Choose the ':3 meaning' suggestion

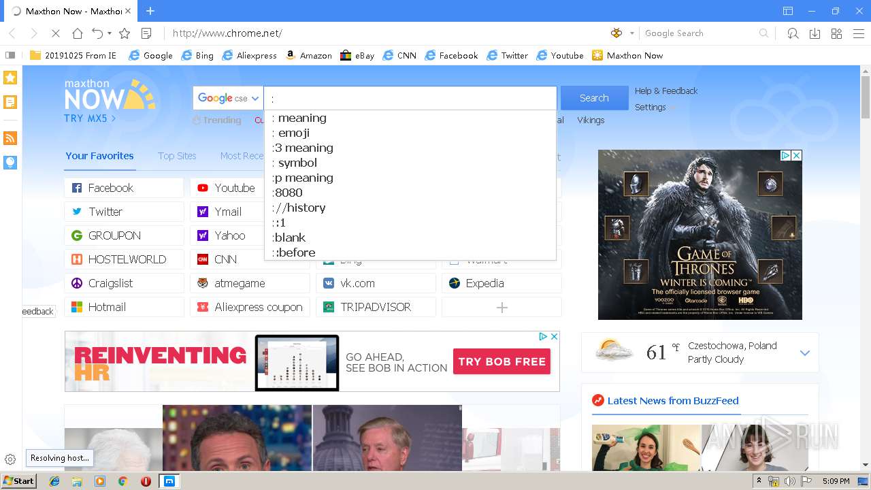410,148
